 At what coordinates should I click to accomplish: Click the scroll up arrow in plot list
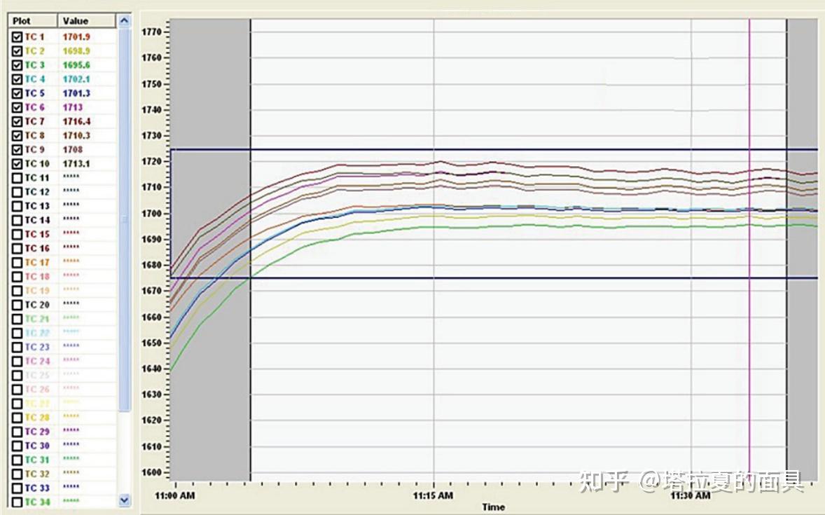(124, 21)
